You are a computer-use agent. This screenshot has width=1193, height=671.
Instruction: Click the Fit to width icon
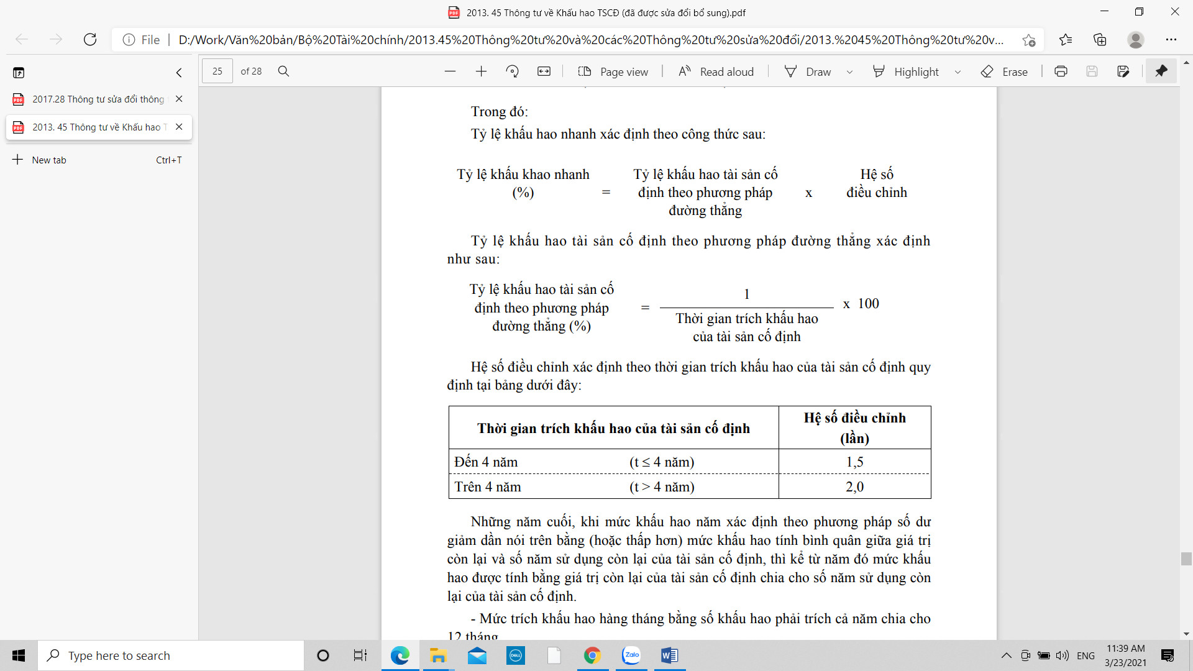[544, 71]
